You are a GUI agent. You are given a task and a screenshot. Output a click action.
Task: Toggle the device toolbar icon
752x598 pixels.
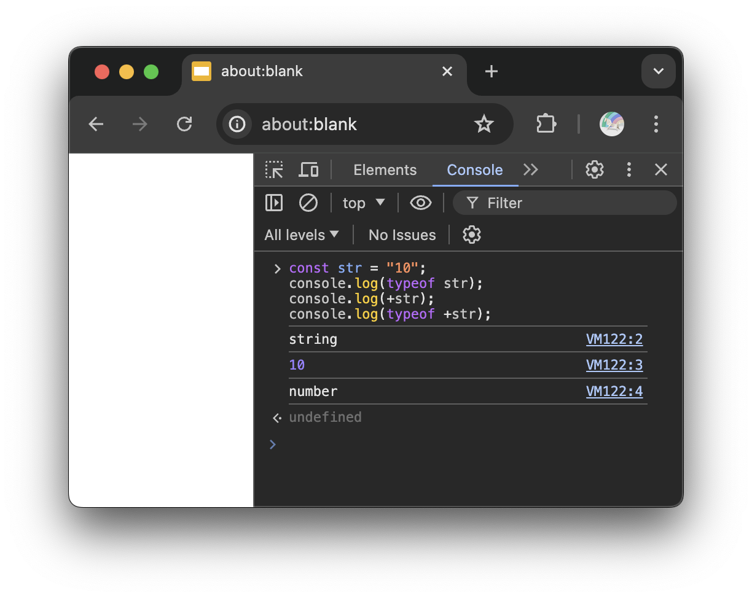(308, 170)
